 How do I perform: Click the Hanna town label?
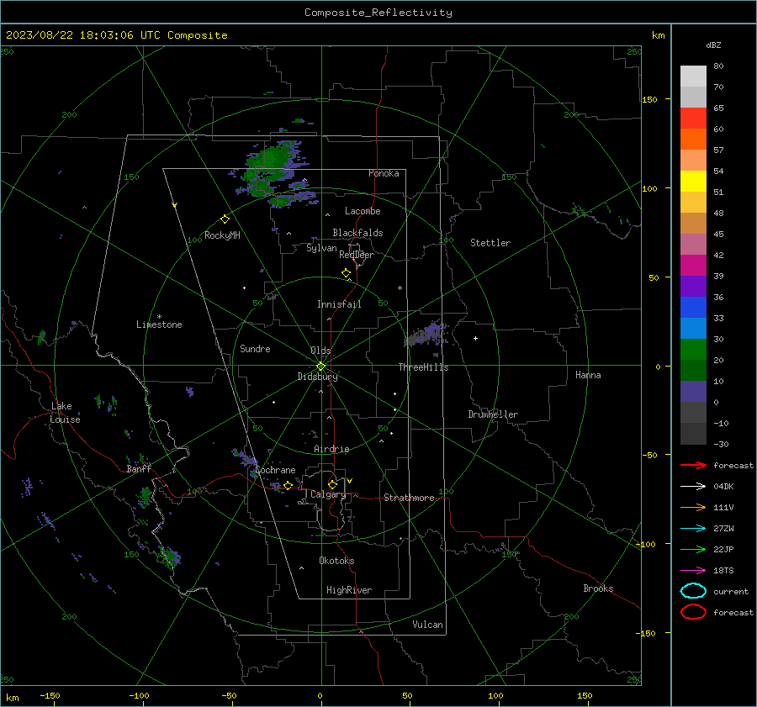[x=588, y=375]
